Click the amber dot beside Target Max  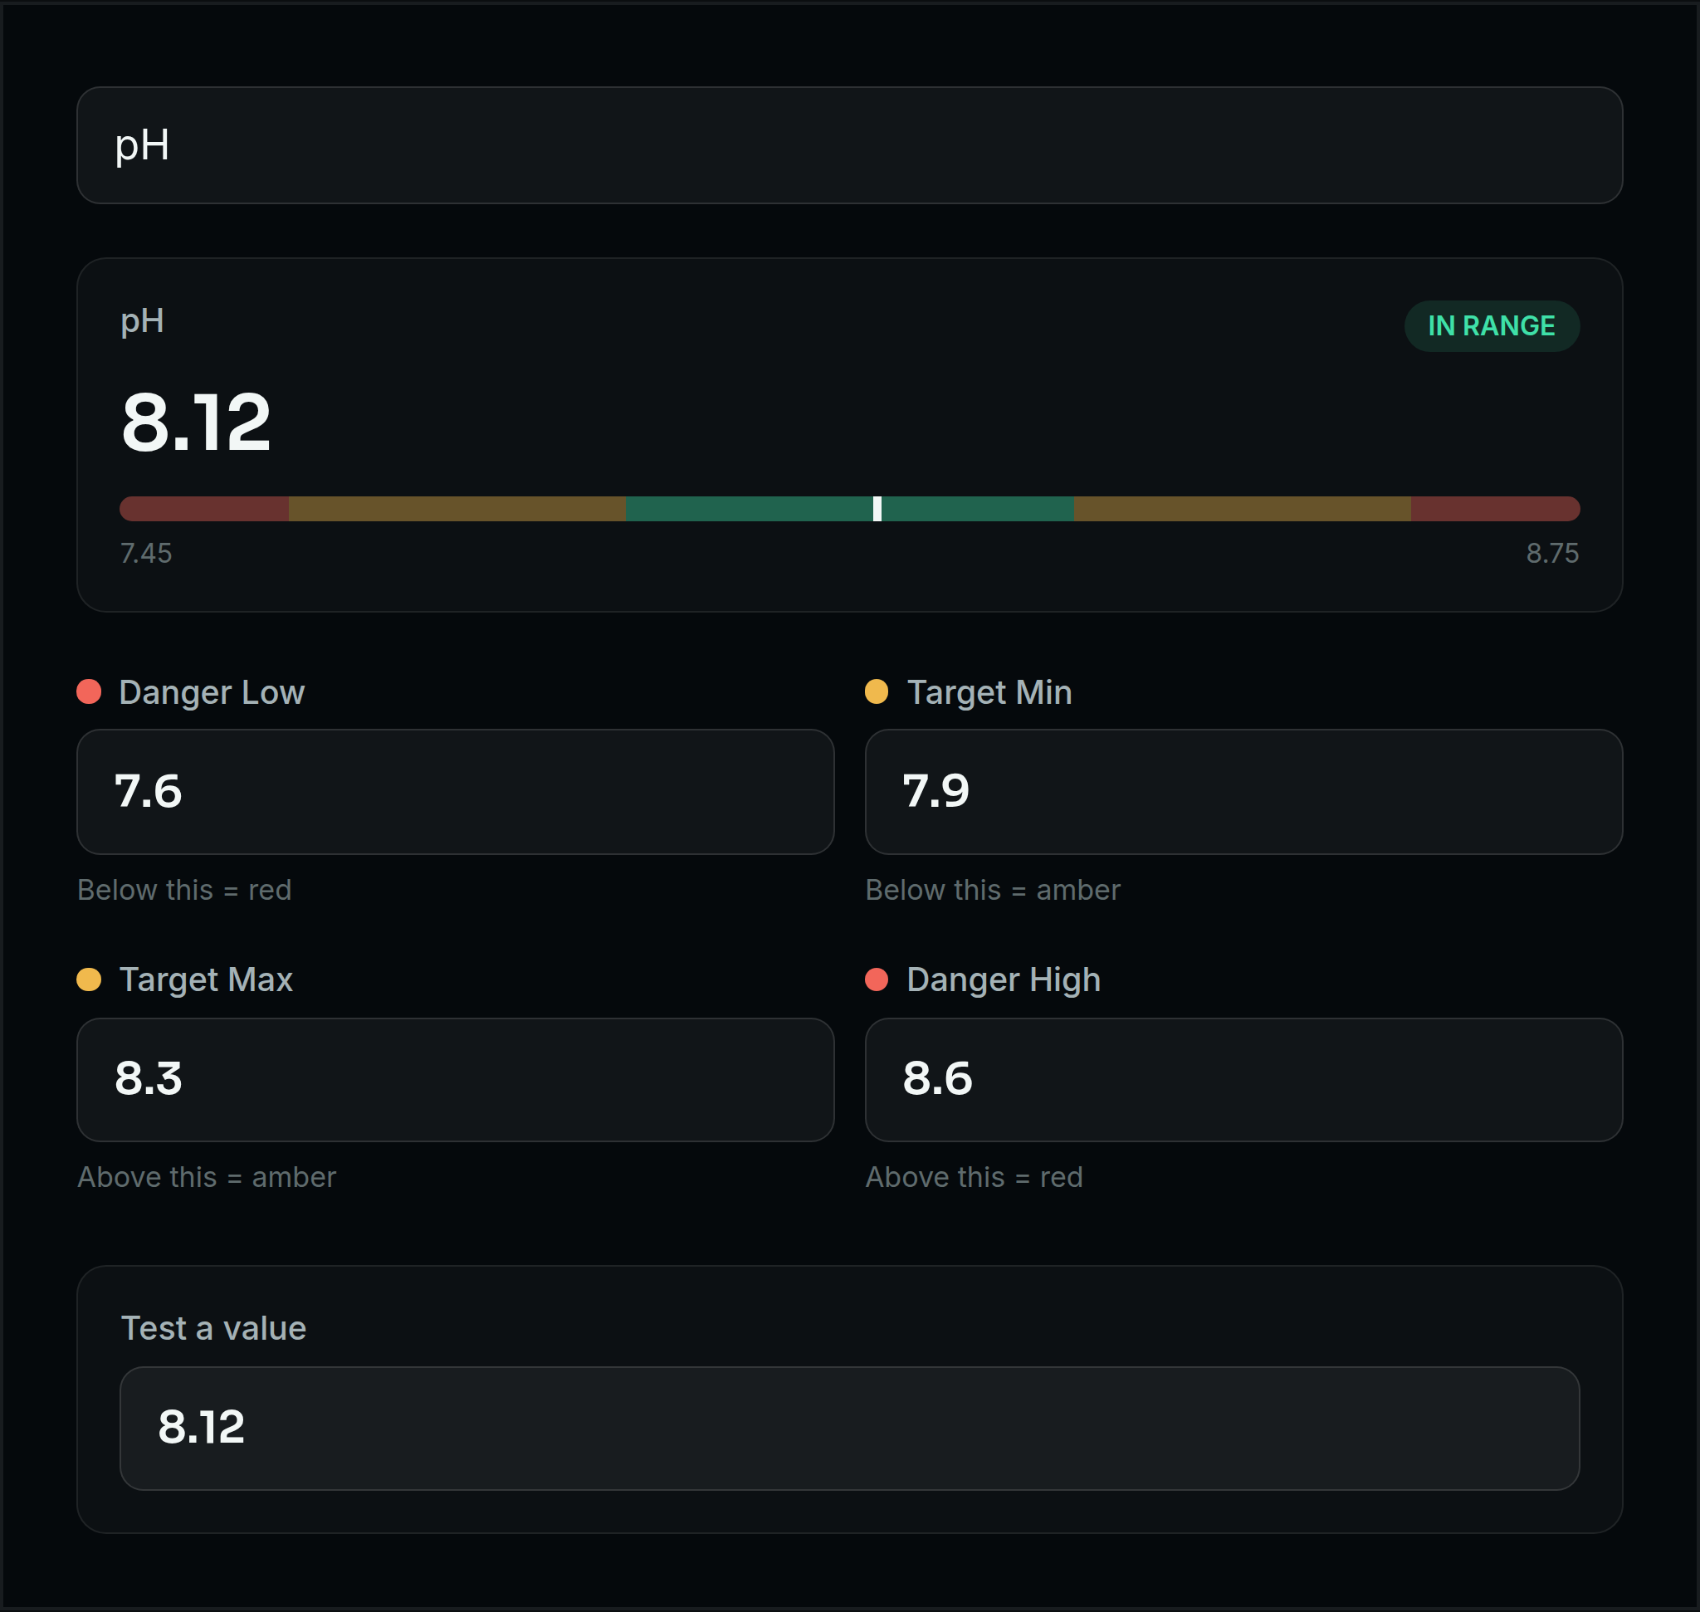coord(90,979)
